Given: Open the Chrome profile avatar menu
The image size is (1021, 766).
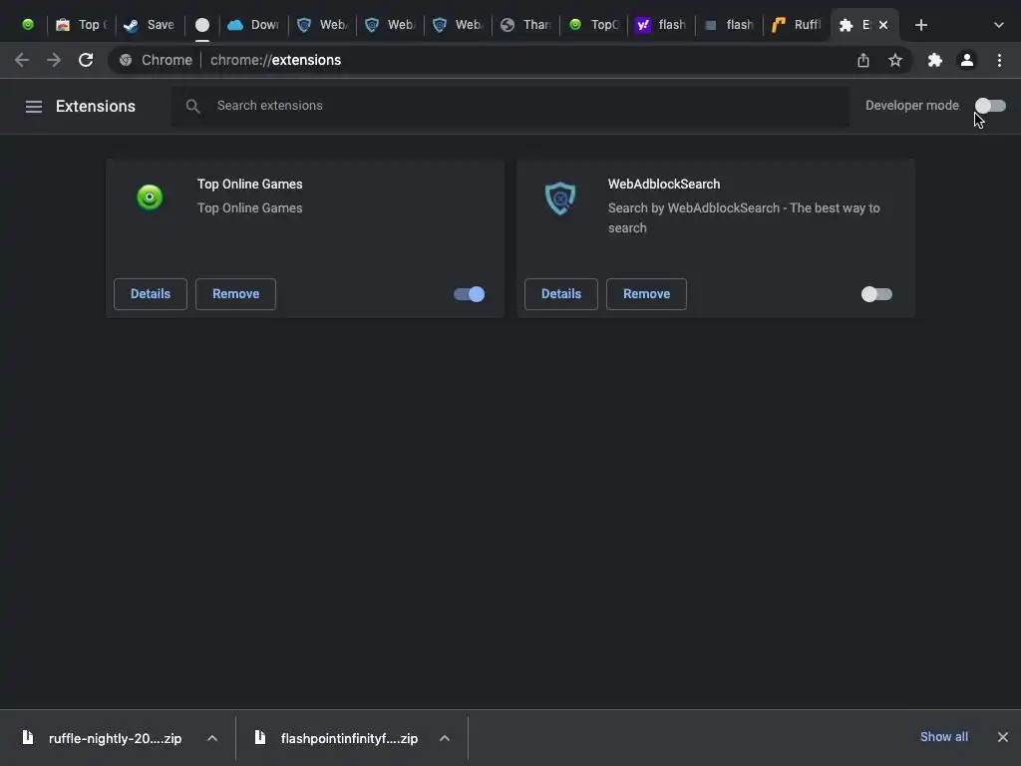Looking at the screenshot, I should [x=967, y=60].
